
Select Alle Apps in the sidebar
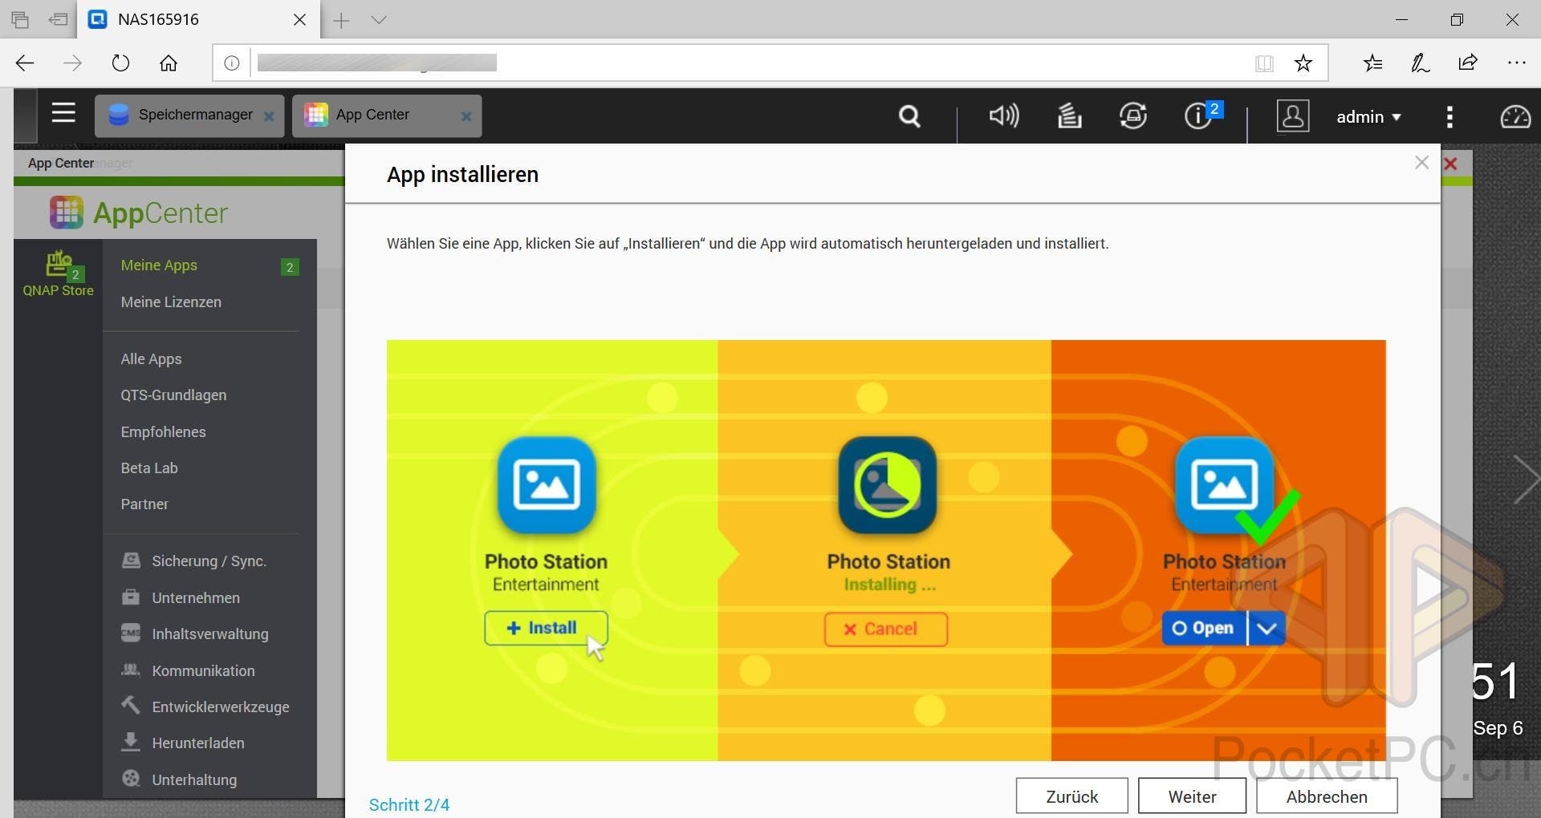151,358
